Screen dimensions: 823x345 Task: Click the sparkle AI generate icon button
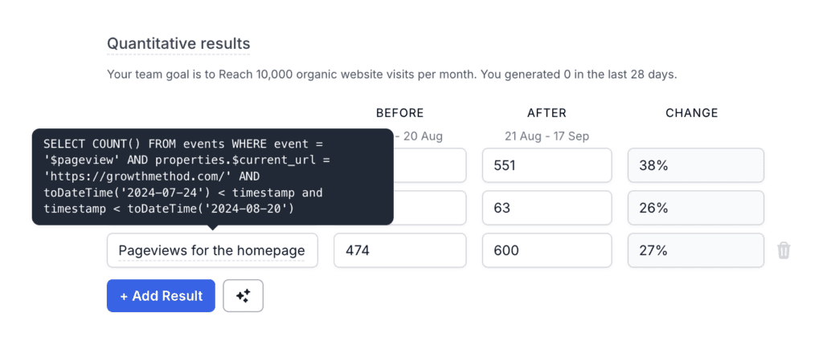pos(243,296)
